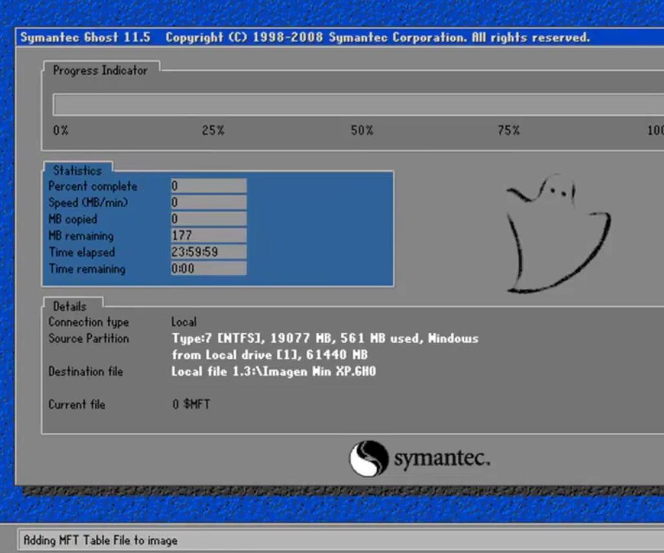Click the 25% progress scale label

pos(213,130)
